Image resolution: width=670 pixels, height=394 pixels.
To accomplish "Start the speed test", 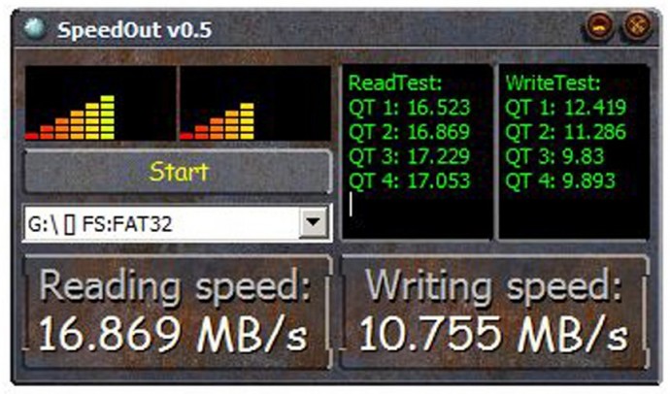I will point(178,172).
